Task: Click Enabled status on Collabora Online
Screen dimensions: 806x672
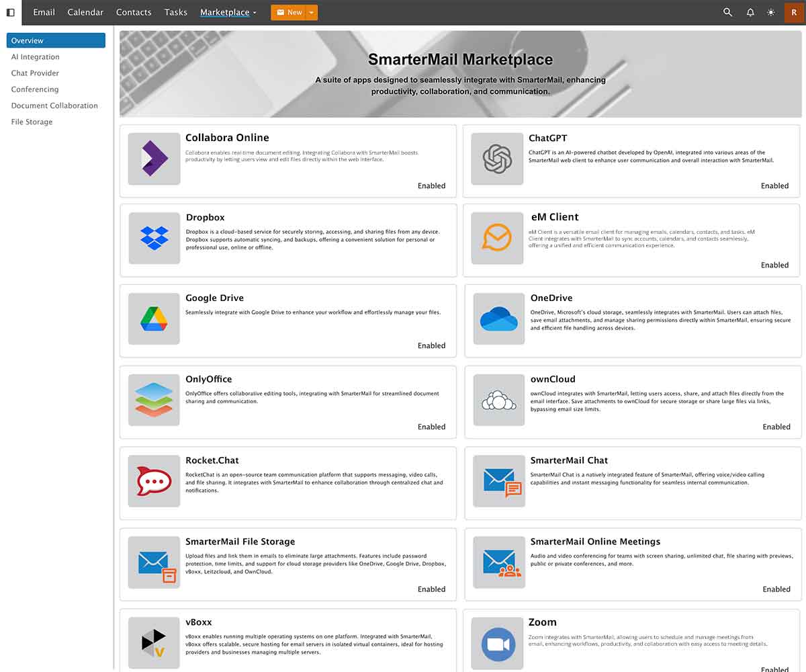Action: point(432,185)
